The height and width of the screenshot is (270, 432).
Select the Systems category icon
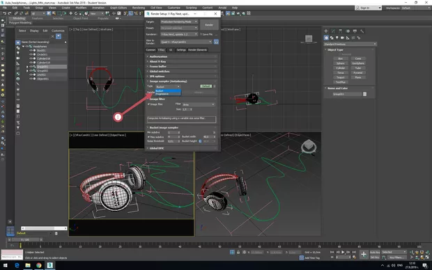click(358, 38)
